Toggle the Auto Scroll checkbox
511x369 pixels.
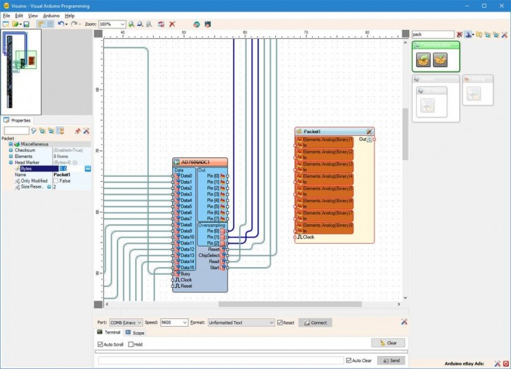coord(101,344)
